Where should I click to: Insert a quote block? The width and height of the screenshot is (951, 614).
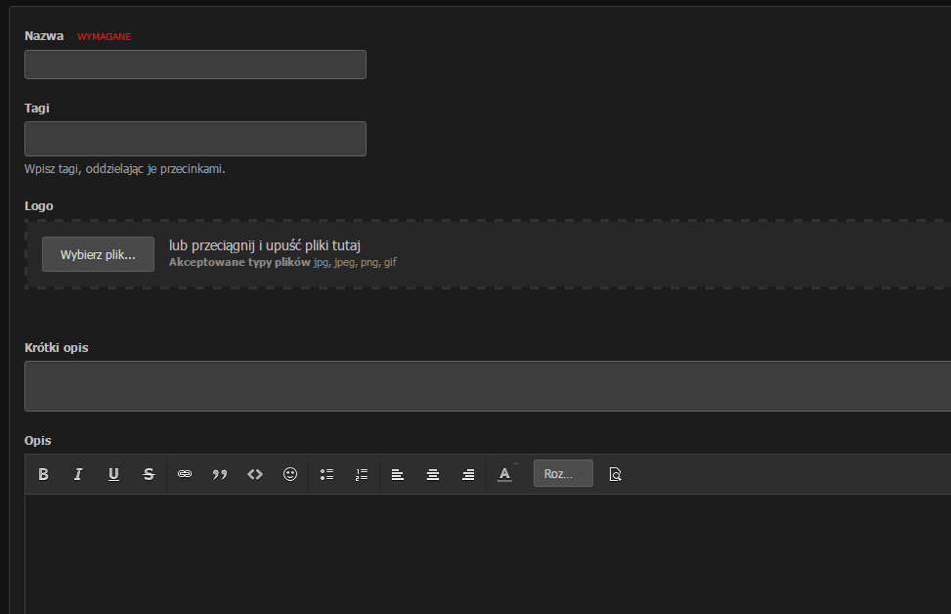click(220, 474)
